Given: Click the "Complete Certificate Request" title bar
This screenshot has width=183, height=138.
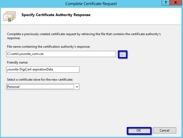Looking at the screenshot, I should tap(91, 4).
